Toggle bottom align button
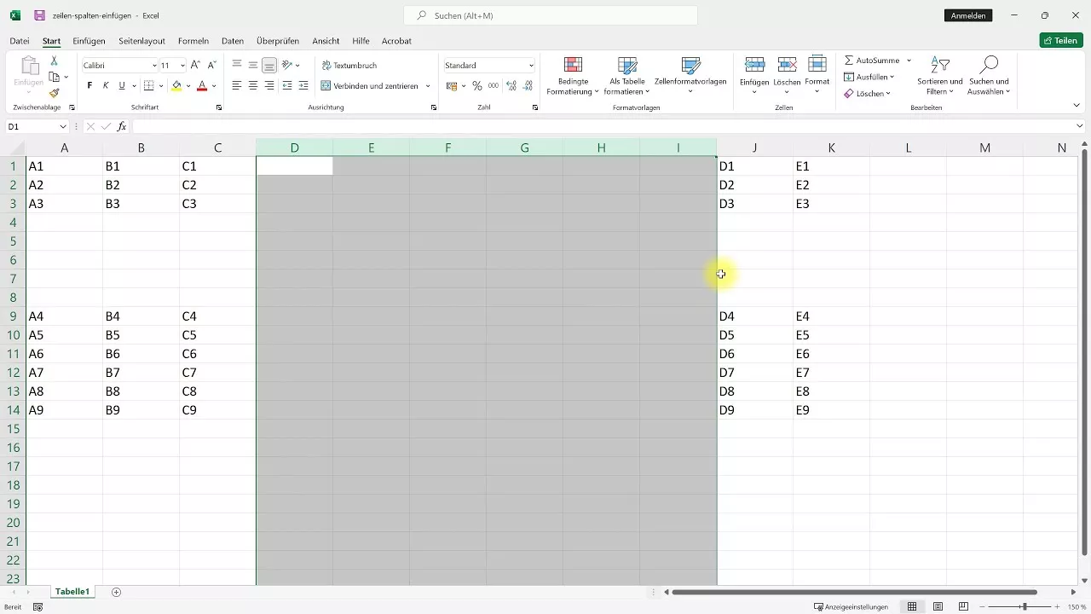Image resolution: width=1091 pixels, height=614 pixels. [x=269, y=65]
